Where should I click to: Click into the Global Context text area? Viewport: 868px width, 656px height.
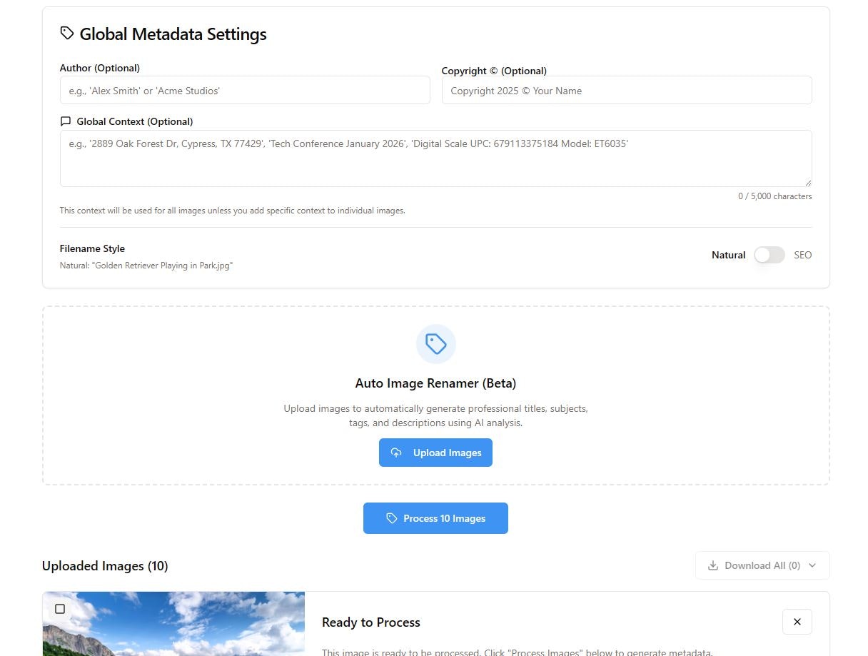(x=436, y=158)
